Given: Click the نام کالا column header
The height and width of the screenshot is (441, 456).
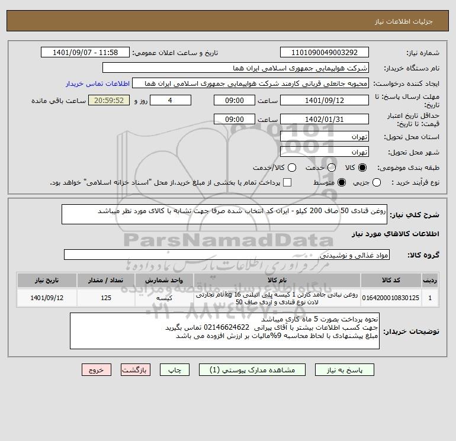Looking at the screenshot, I should point(277,280).
